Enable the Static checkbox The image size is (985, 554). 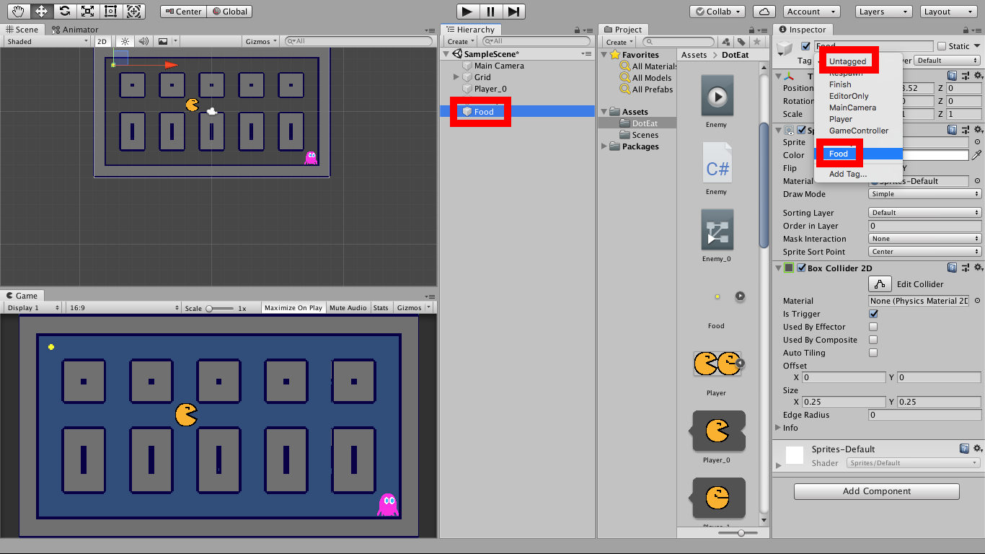943,46
